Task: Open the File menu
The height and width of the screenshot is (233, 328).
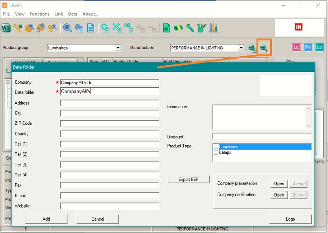Action: click(6, 14)
